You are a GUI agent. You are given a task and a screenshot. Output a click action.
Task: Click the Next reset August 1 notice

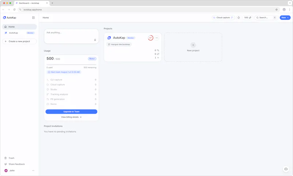[x=64, y=72]
